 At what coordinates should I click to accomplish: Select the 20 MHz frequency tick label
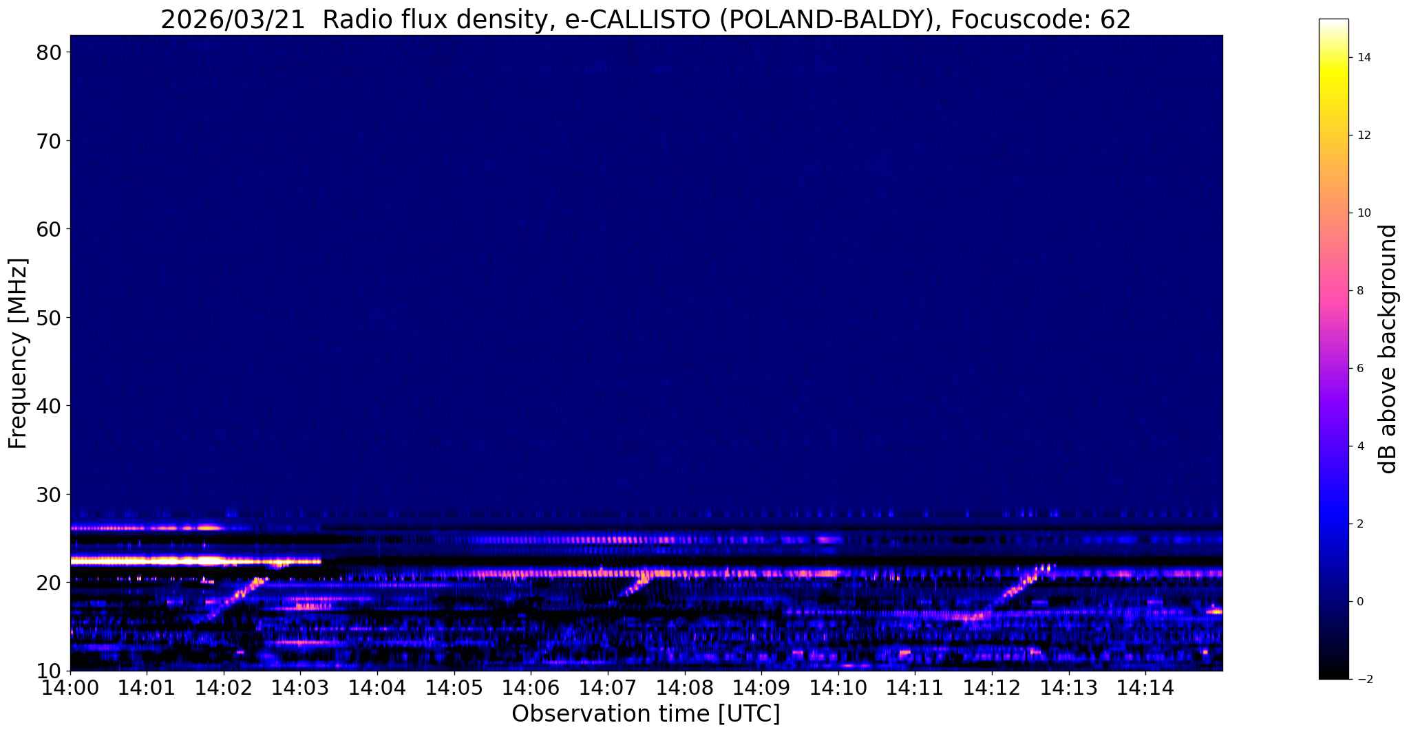tap(48, 583)
